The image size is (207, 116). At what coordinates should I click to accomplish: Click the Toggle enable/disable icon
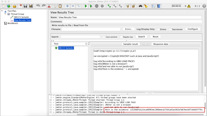pos(78,6)
